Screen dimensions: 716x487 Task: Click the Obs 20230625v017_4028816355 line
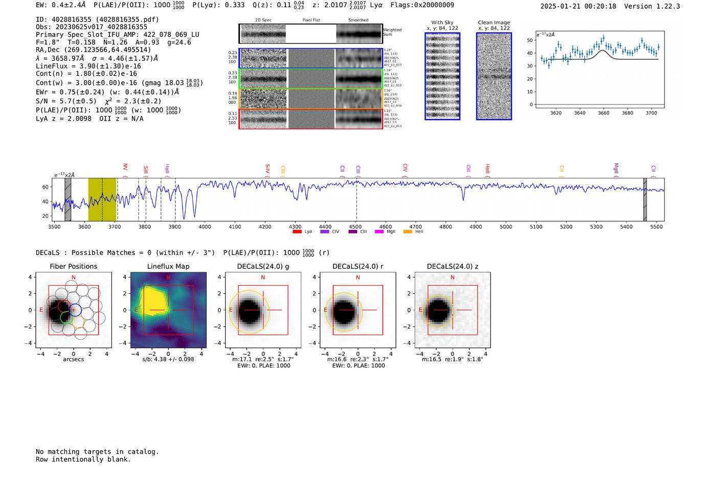[92, 27]
